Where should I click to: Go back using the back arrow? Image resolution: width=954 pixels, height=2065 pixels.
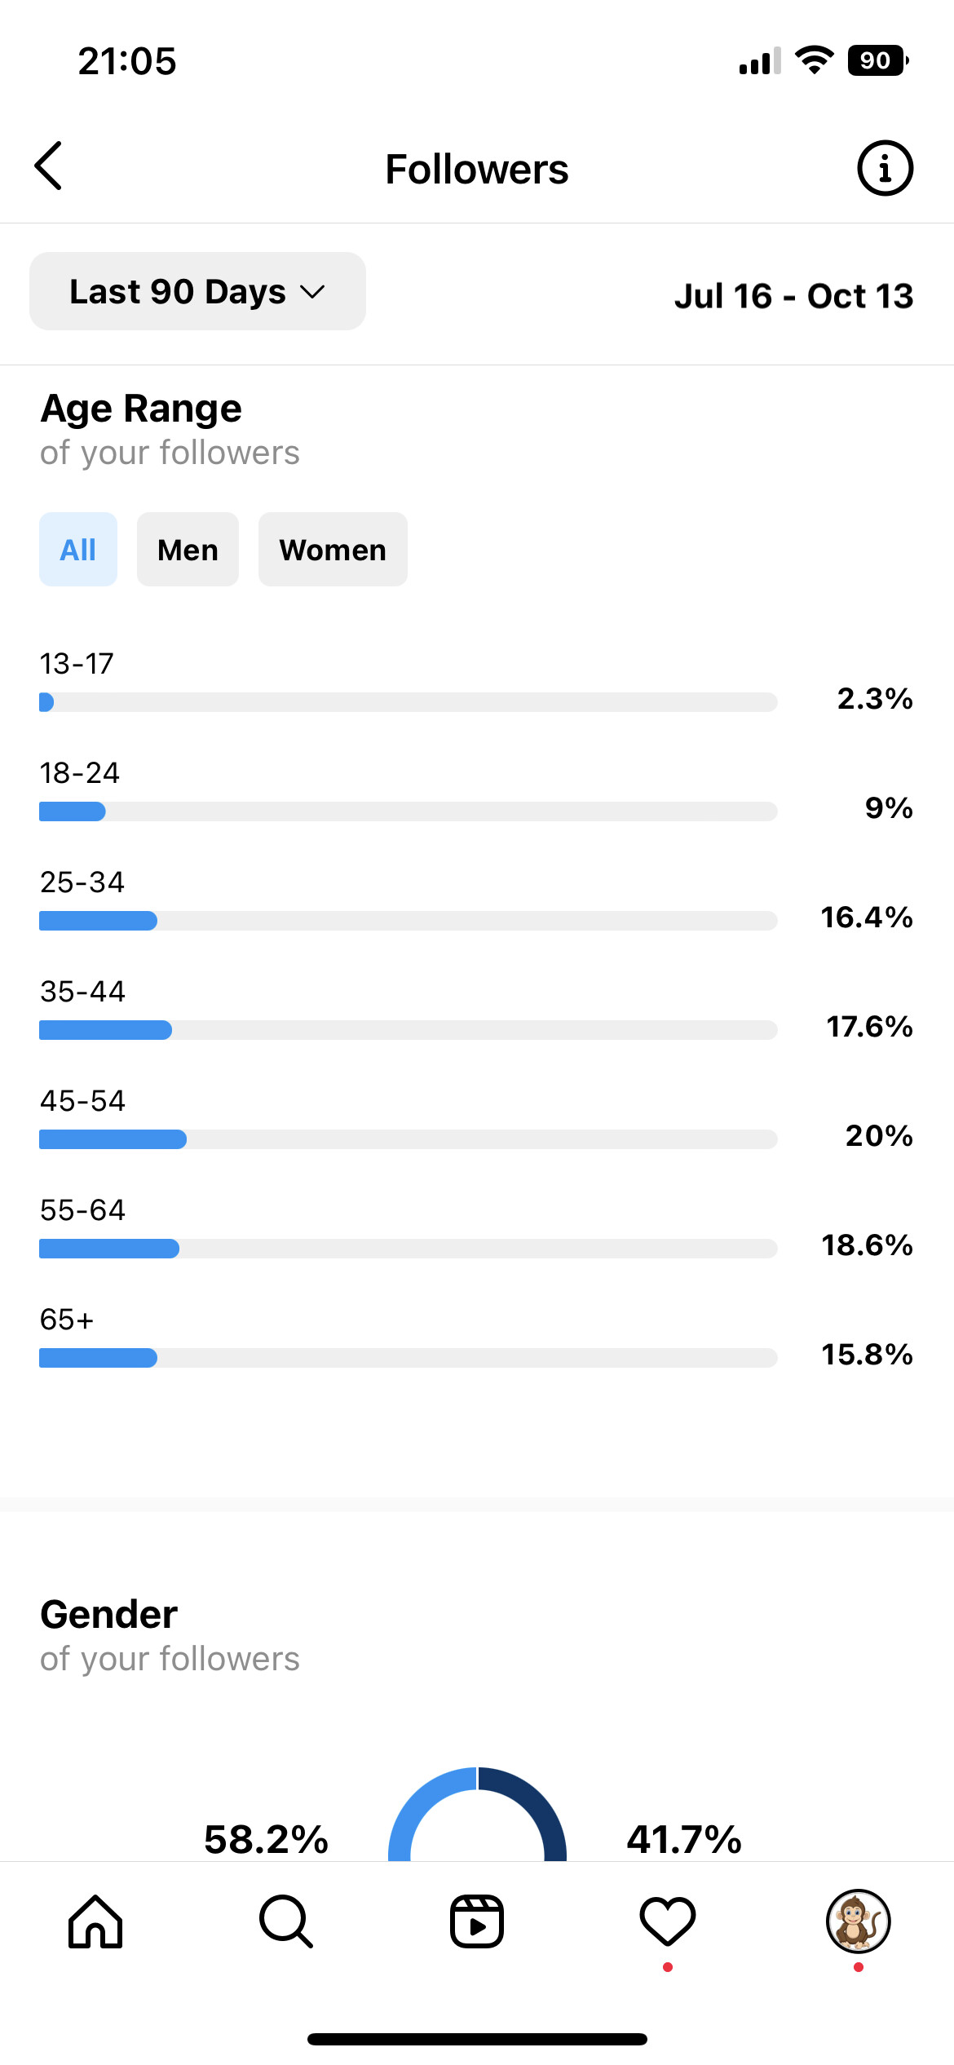click(x=48, y=166)
